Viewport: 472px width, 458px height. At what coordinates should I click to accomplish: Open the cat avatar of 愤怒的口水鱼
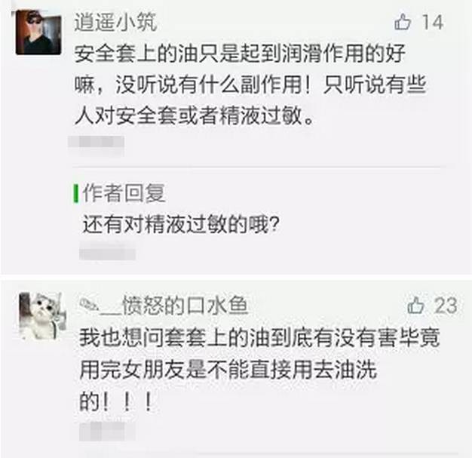pyautogui.click(x=41, y=316)
